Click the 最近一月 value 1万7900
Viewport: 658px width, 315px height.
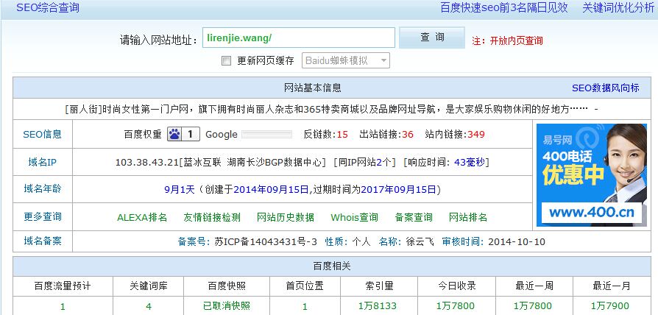point(609,306)
